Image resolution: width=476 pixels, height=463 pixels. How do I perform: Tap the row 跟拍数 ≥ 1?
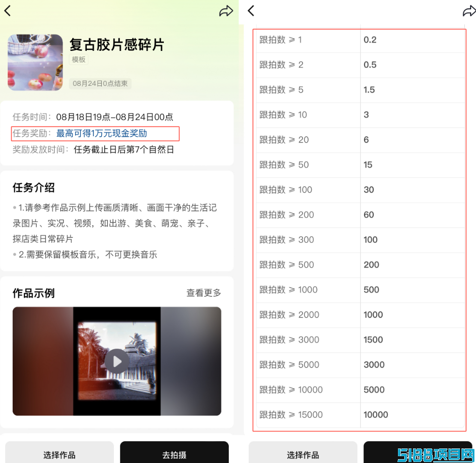click(361, 40)
